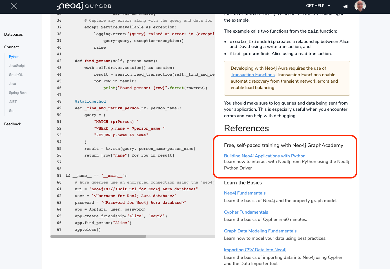
Task: Click the app = App(uri, user, password) line
Action: [110, 209]
